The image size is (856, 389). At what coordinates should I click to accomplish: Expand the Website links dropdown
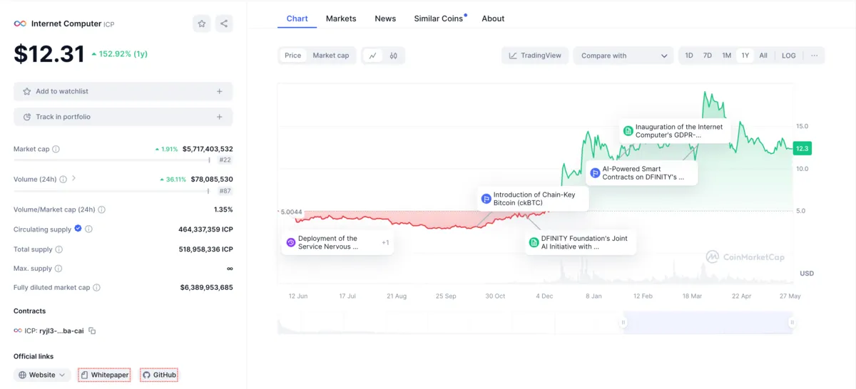pos(42,375)
